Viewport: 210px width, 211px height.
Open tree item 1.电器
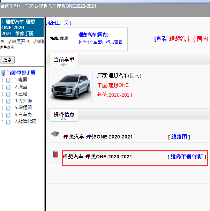21,80
